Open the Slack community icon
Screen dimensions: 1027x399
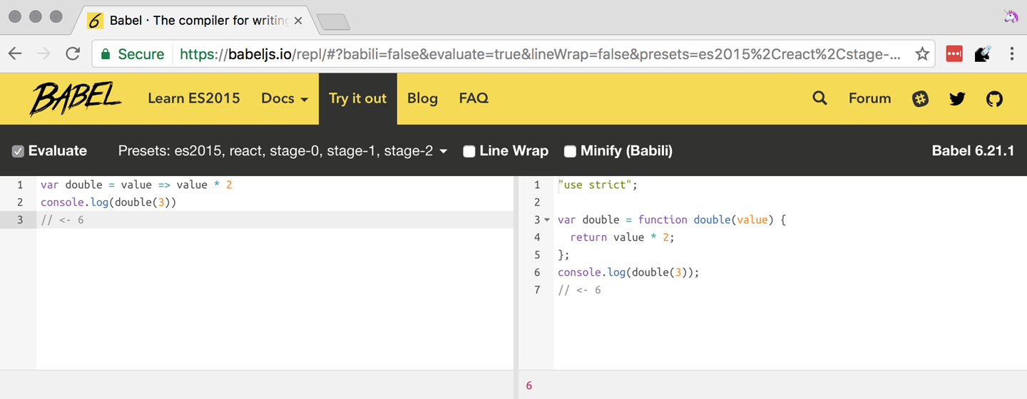pyautogui.click(x=921, y=99)
